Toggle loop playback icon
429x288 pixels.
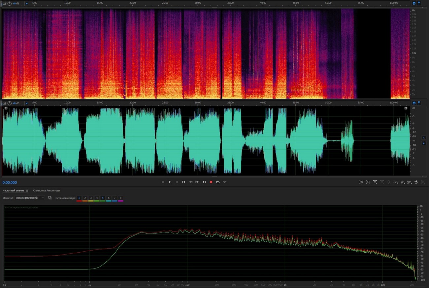(x=218, y=182)
